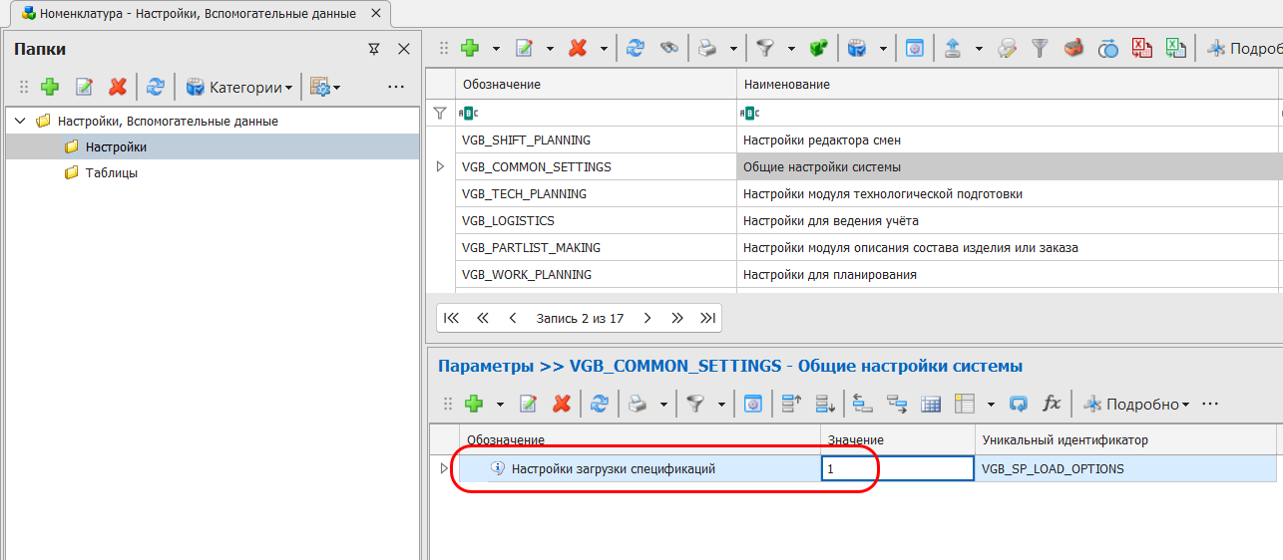The width and height of the screenshot is (1283, 560).
Task: Click red PDF export icon in main toolbar
Action: point(1142,48)
